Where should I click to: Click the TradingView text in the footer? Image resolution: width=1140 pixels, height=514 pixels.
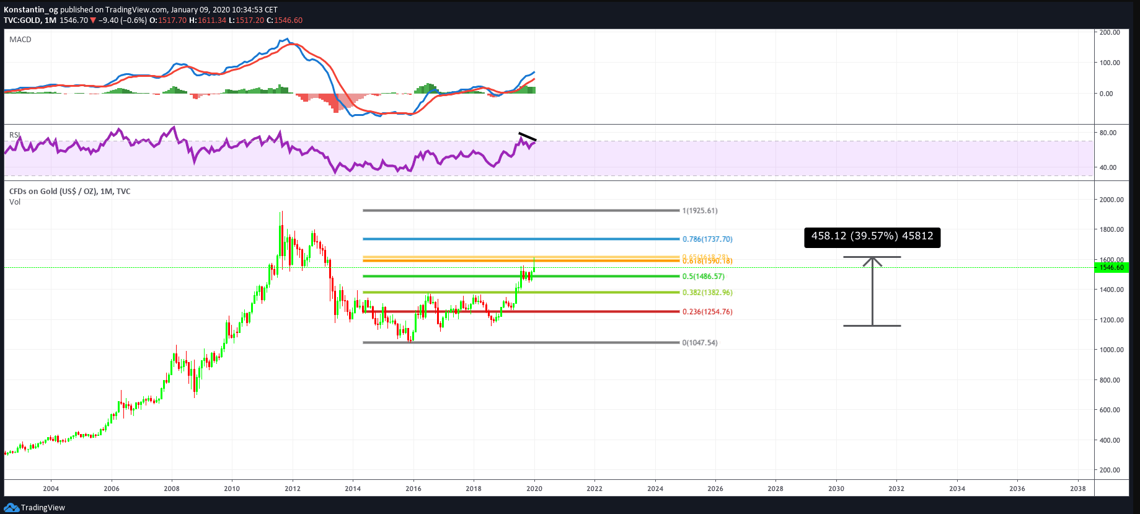point(43,507)
